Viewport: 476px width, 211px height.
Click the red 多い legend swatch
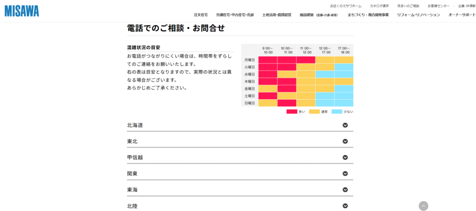pyautogui.click(x=292, y=111)
